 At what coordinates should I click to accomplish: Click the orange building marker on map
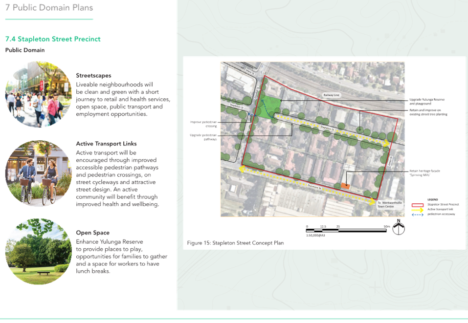(x=345, y=186)
